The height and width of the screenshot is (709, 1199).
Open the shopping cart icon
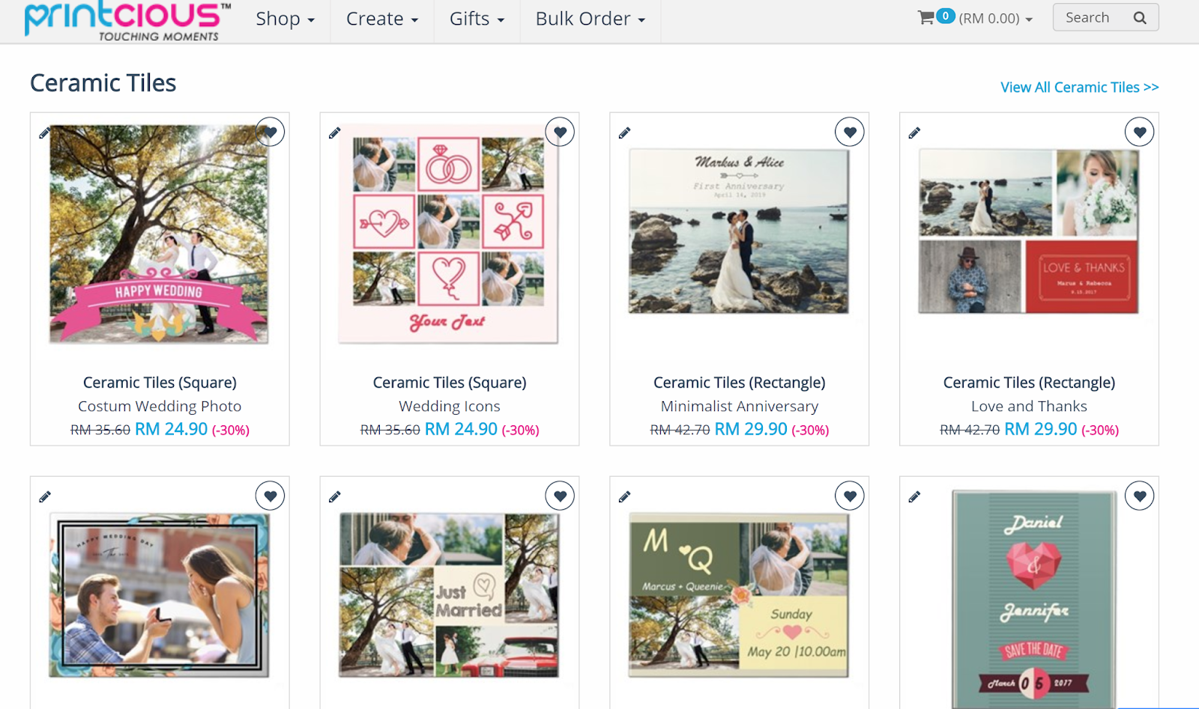click(926, 17)
